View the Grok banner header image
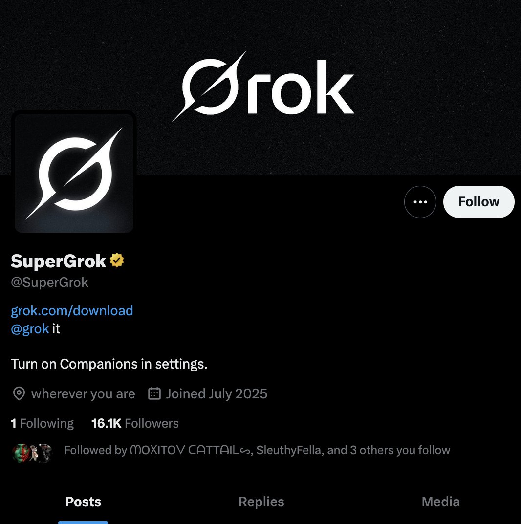Image resolution: width=521 pixels, height=524 pixels. pos(260,87)
